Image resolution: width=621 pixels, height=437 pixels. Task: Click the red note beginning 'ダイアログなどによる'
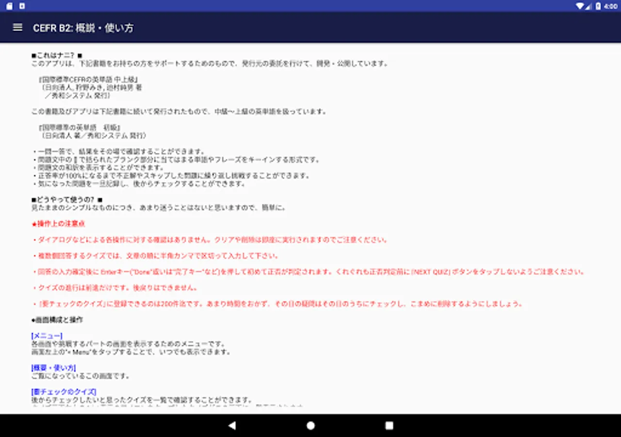tap(210, 240)
